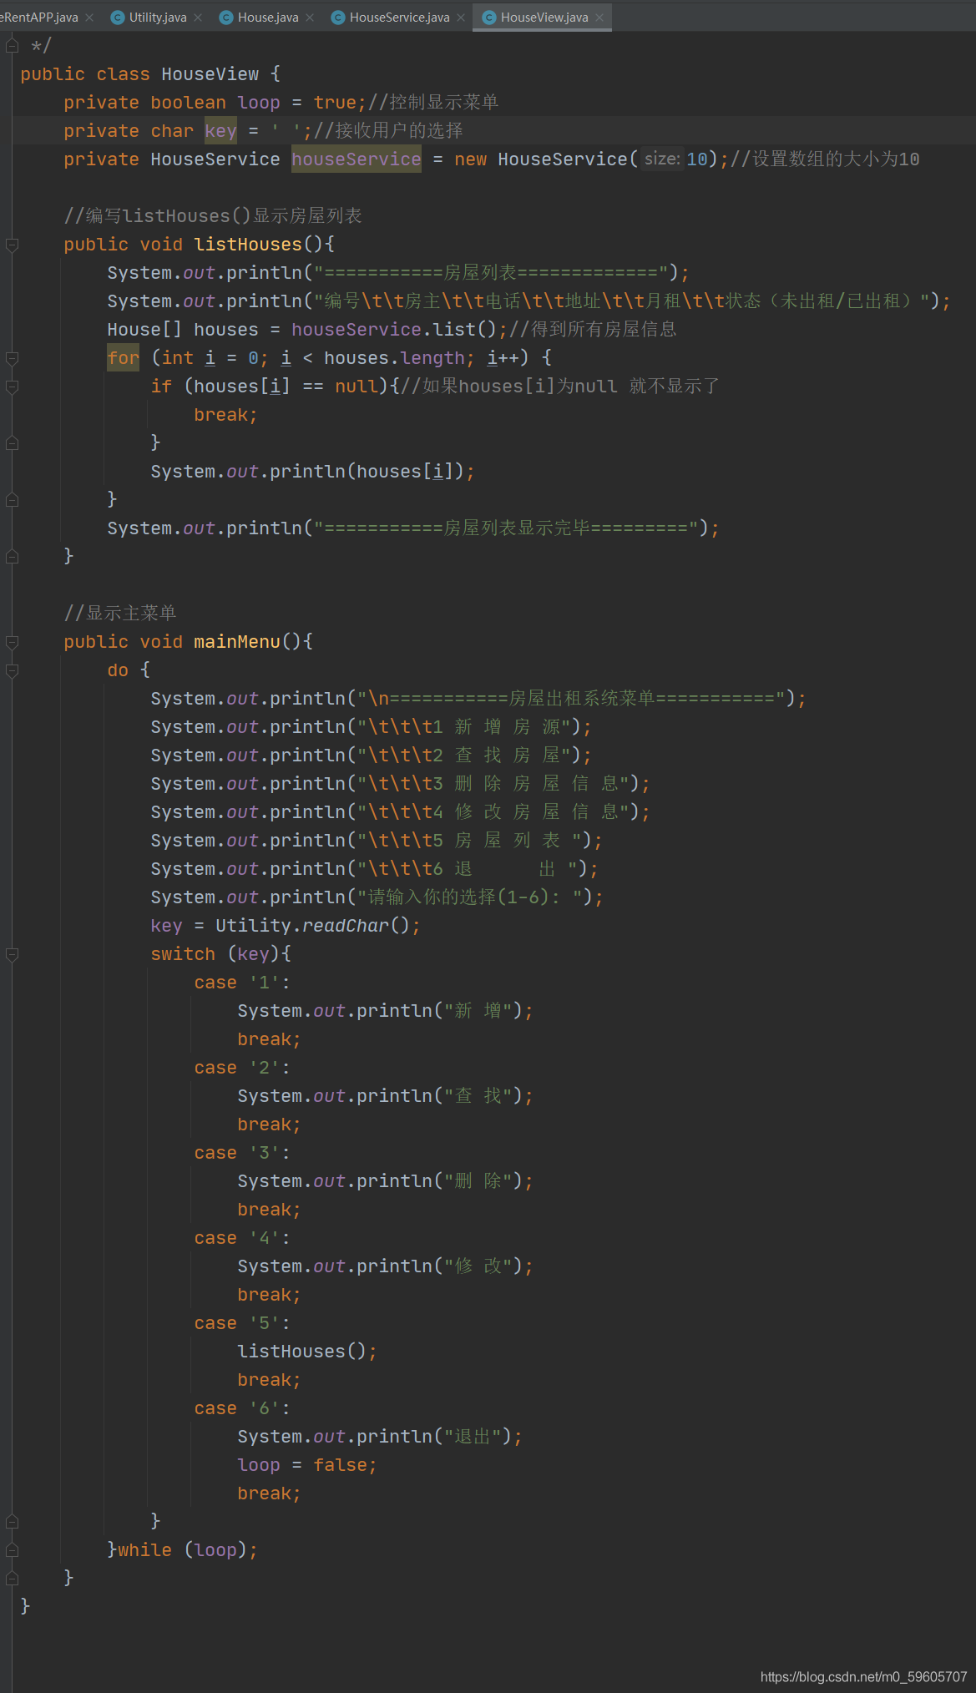Click println line with "查 找"
Image resolution: width=976 pixels, height=1693 pixels.
385,1095
